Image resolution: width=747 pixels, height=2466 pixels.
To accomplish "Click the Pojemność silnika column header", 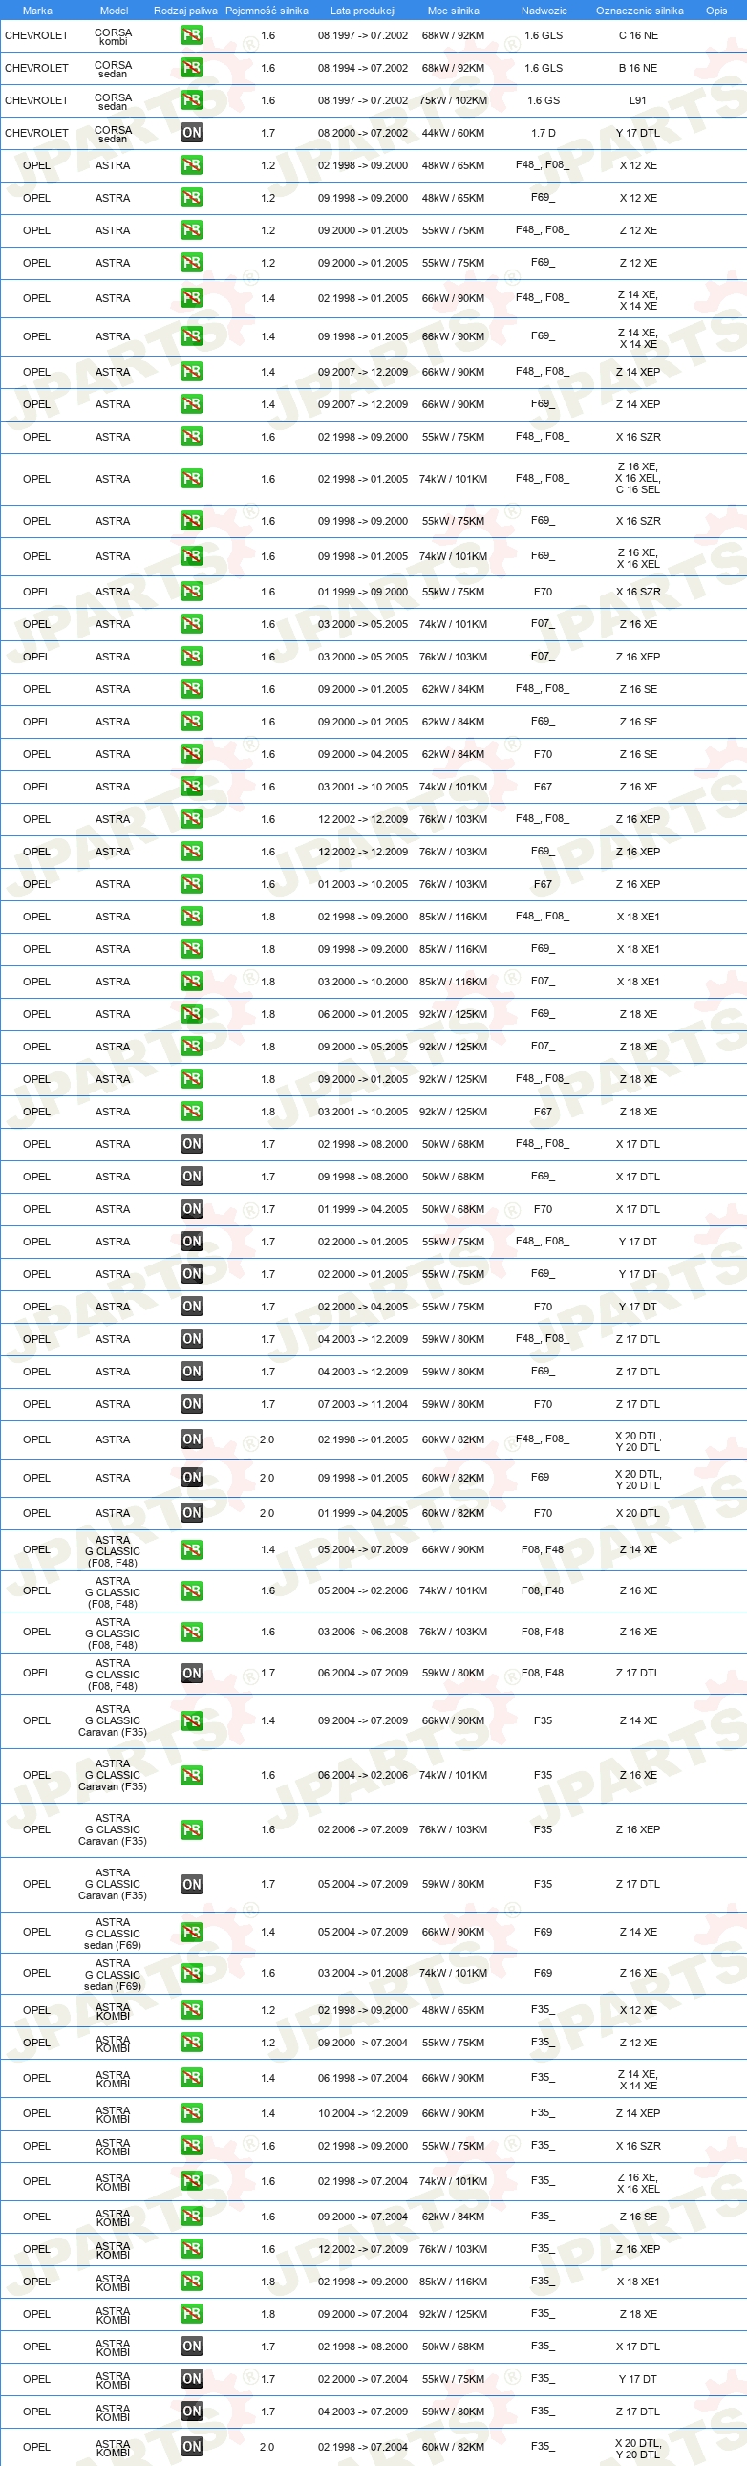I will pos(267,11).
